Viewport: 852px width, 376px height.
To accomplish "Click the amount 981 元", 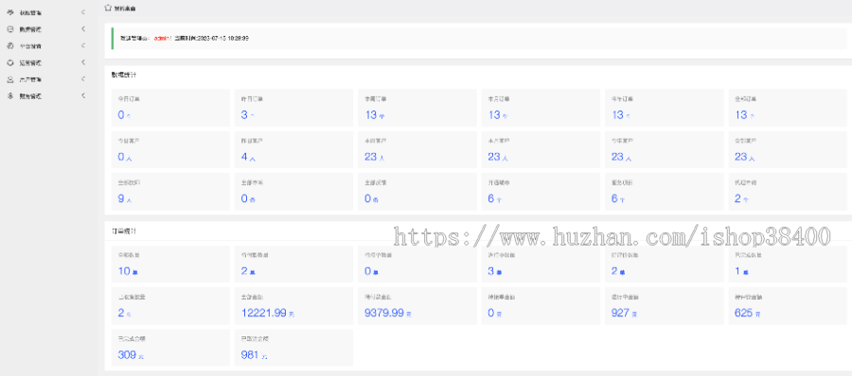I will (x=254, y=355).
